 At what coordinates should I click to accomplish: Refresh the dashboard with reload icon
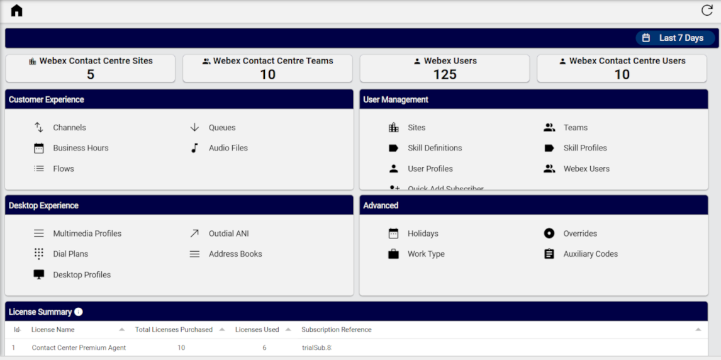[x=707, y=10]
